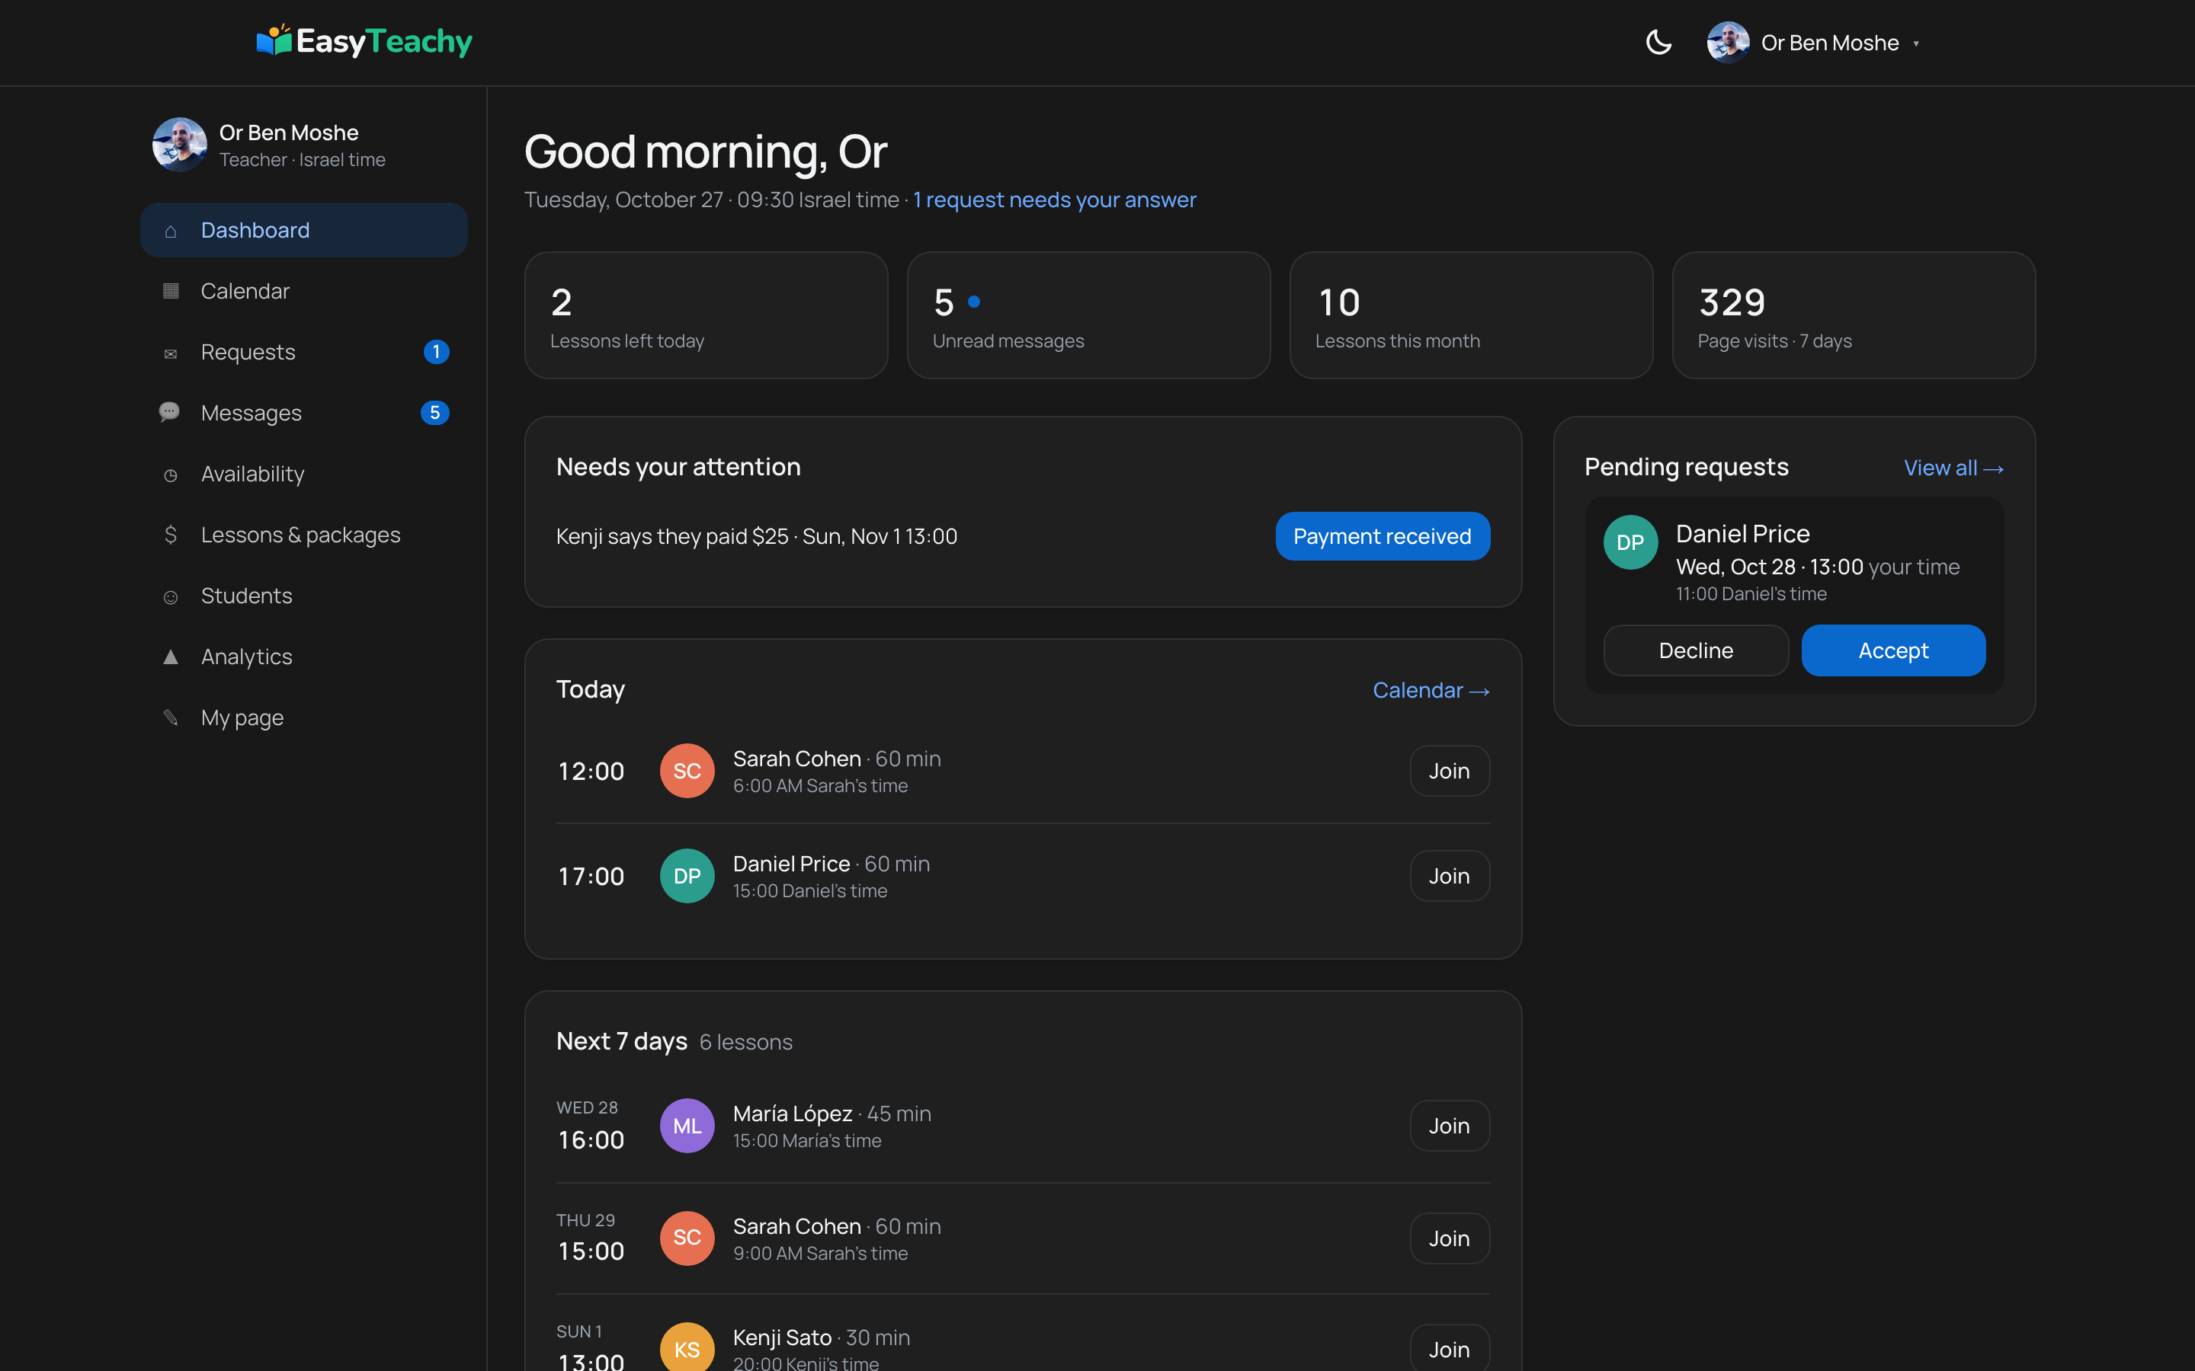Click Daniel Price's DP avatar in Pending requests

coord(1631,542)
